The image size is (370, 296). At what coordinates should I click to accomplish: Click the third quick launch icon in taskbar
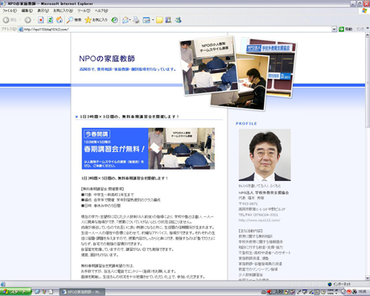click(51, 292)
